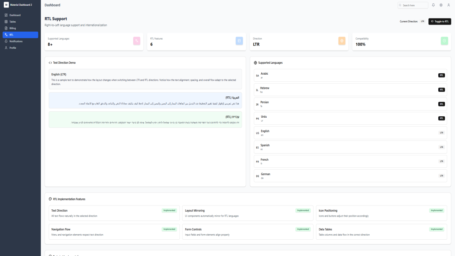Click the Profile person icon in sidebar
Image resolution: width=455 pixels, height=256 pixels.
6,48
